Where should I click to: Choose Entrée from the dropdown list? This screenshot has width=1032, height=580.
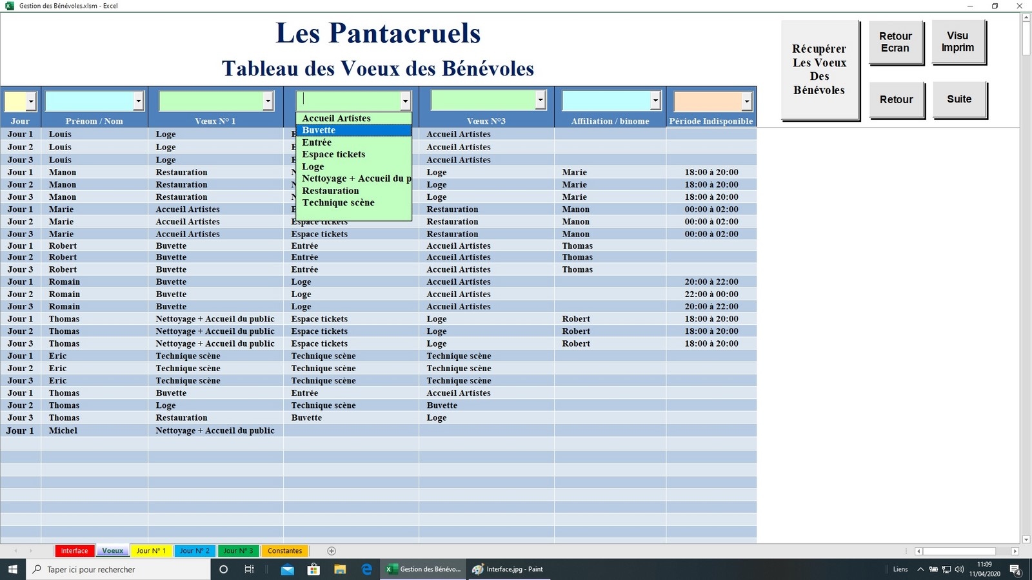click(353, 142)
